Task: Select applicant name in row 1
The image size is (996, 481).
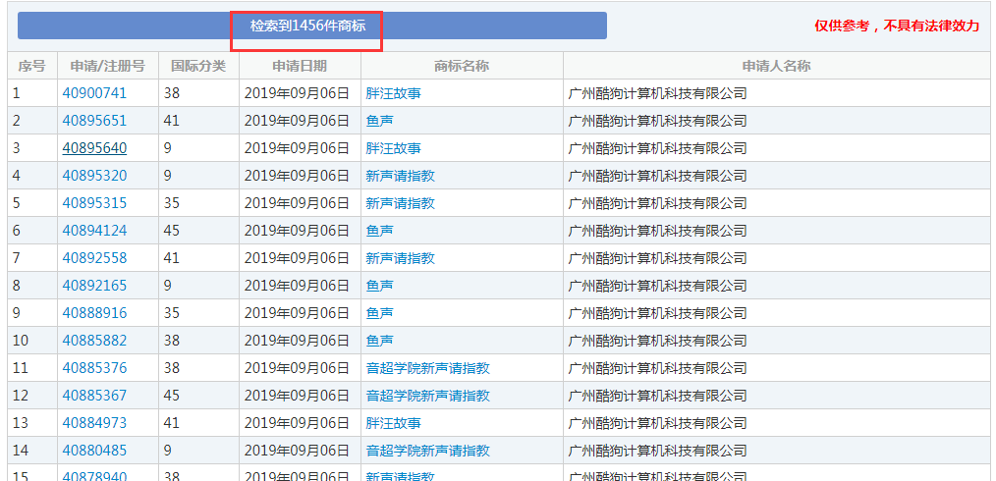Action: (657, 93)
